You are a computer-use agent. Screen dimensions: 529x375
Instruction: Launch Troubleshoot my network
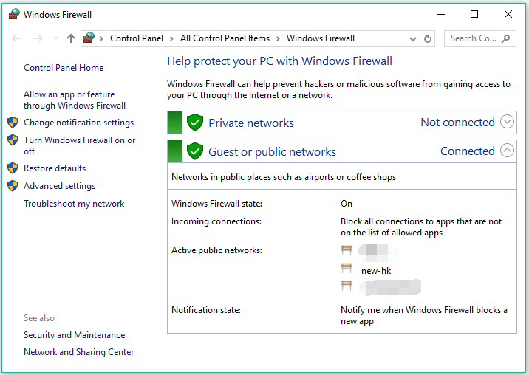click(74, 204)
